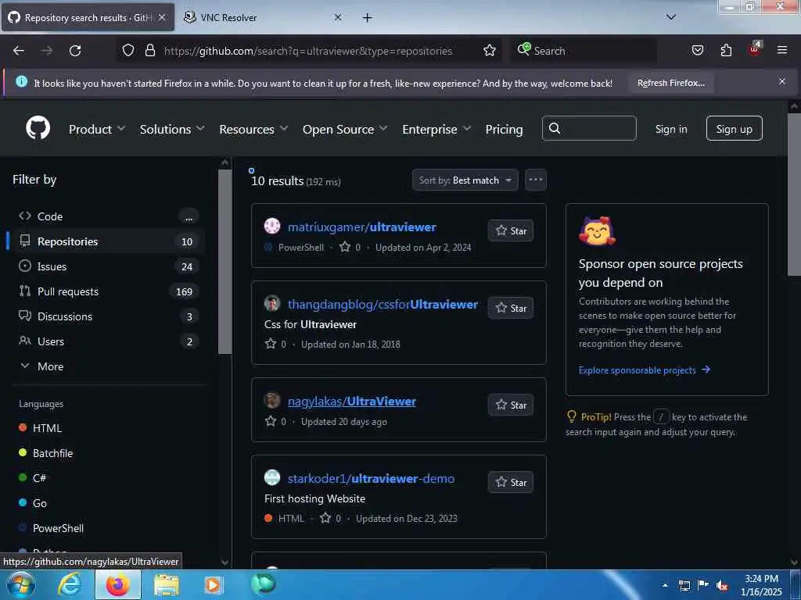The width and height of the screenshot is (801, 600).
Task: Expand the Open Source navigation menu
Action: click(x=345, y=129)
